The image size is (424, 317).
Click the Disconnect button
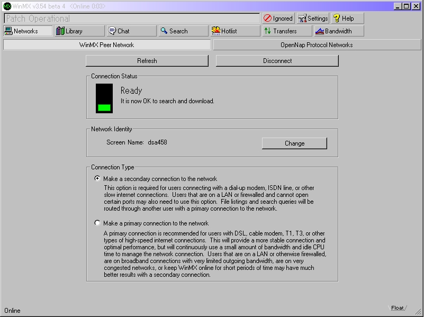(x=277, y=61)
